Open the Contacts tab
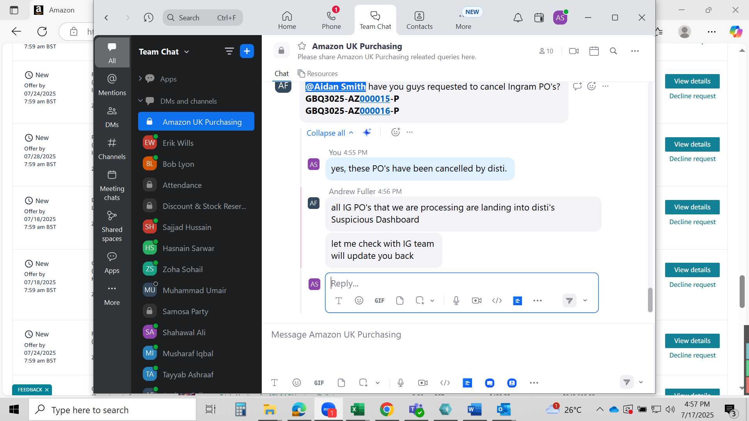Viewport: 749px width, 421px height. (x=419, y=20)
